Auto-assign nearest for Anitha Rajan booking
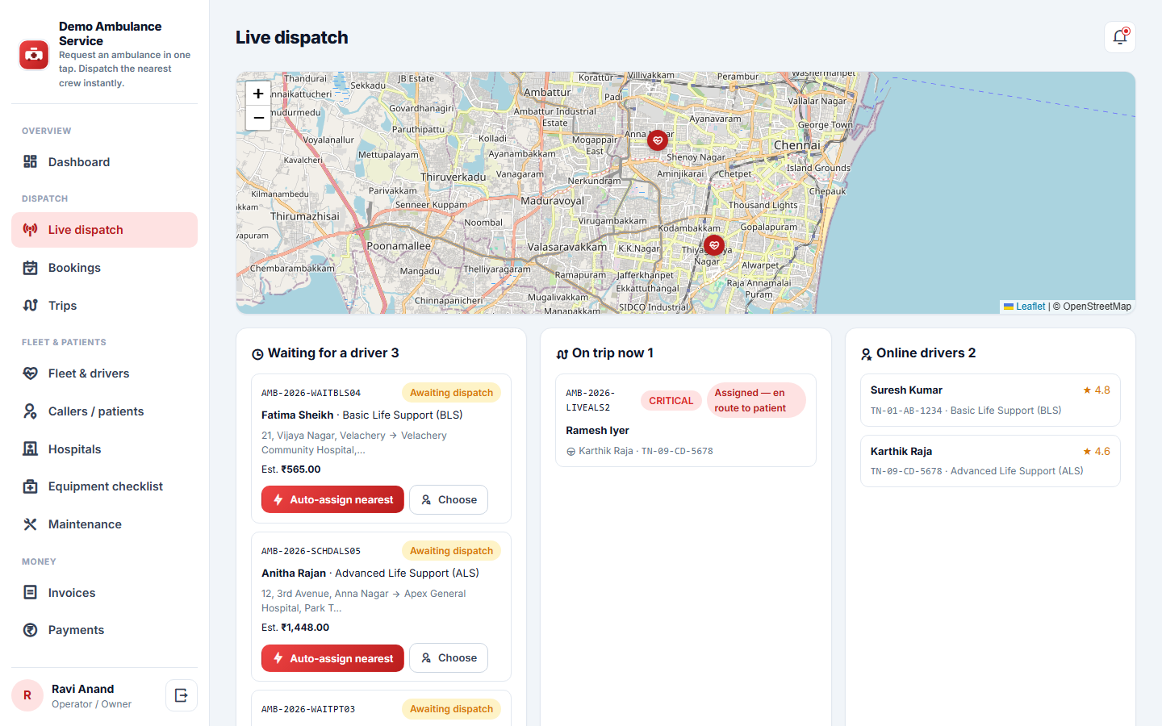 click(x=332, y=658)
